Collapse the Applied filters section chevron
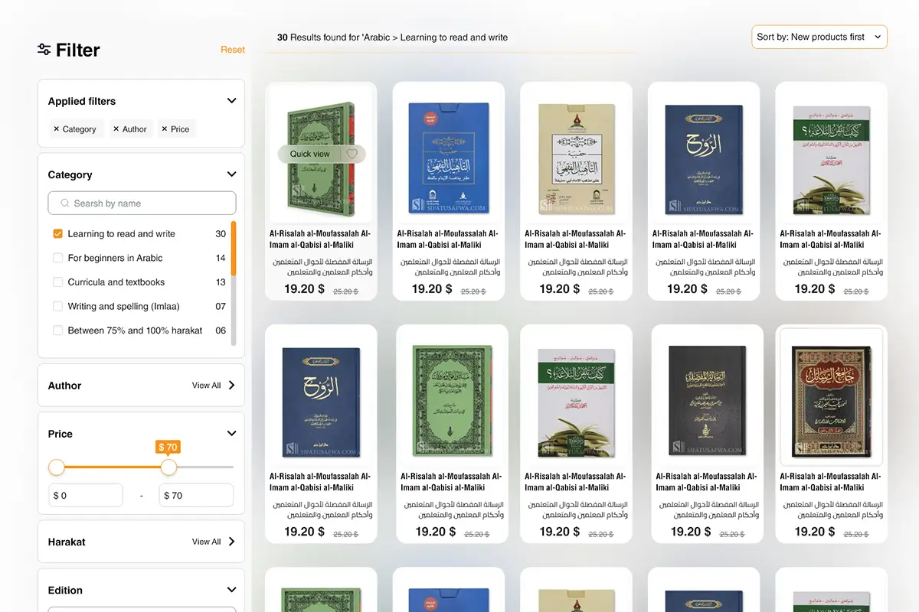Viewport: 919px width, 612px height. [231, 101]
